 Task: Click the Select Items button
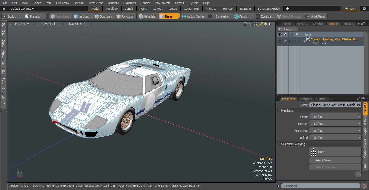click(x=335, y=160)
